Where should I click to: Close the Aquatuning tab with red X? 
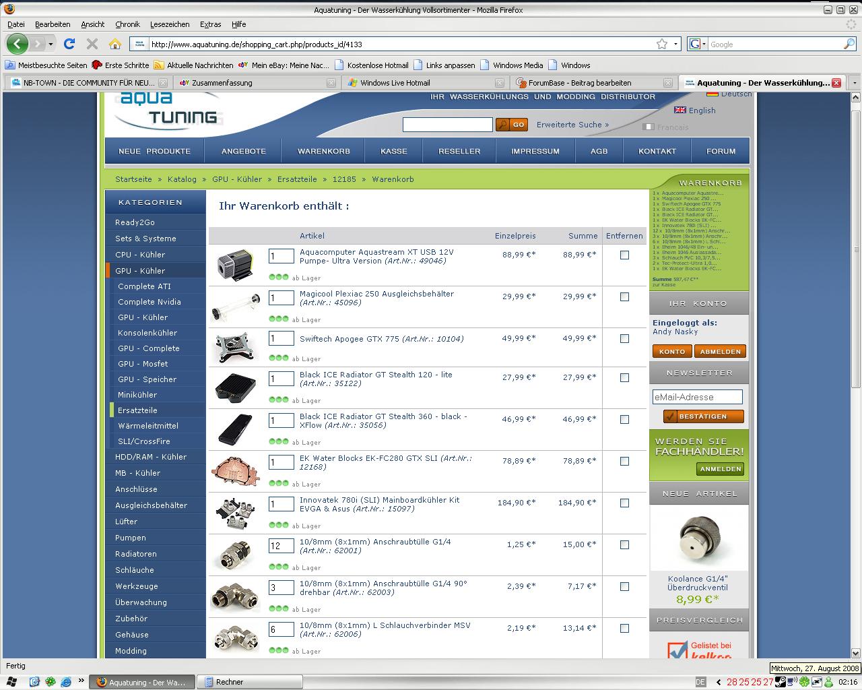point(836,83)
